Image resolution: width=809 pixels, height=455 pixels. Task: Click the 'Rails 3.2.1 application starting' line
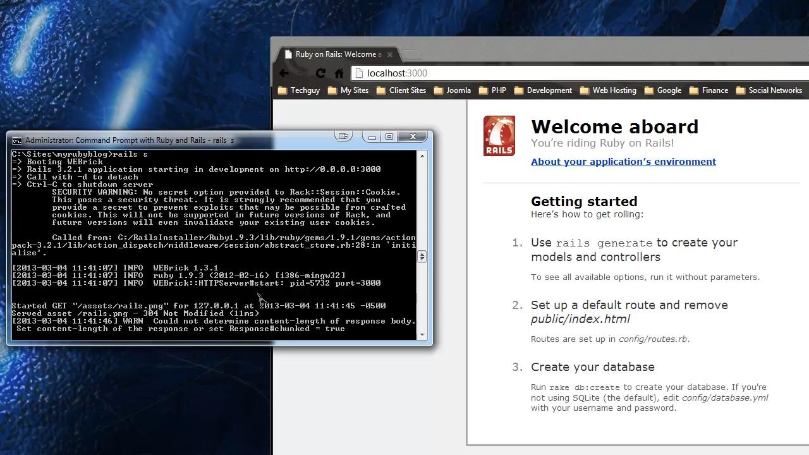[x=196, y=169]
